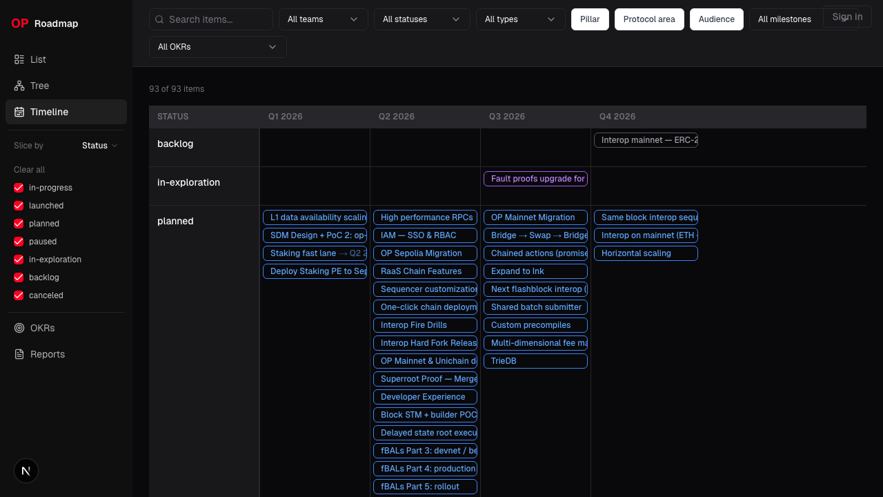Open Superroot Proof — Merge item

click(425, 379)
